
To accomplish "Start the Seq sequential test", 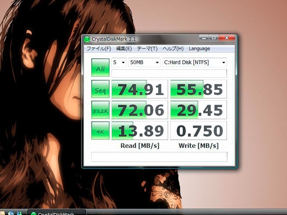I will pyautogui.click(x=100, y=89).
